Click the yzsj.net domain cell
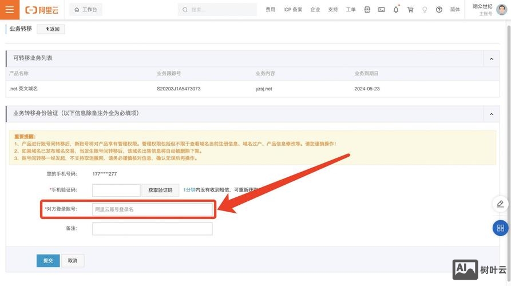Image resolution: width=511 pixels, height=286 pixels. click(264, 89)
